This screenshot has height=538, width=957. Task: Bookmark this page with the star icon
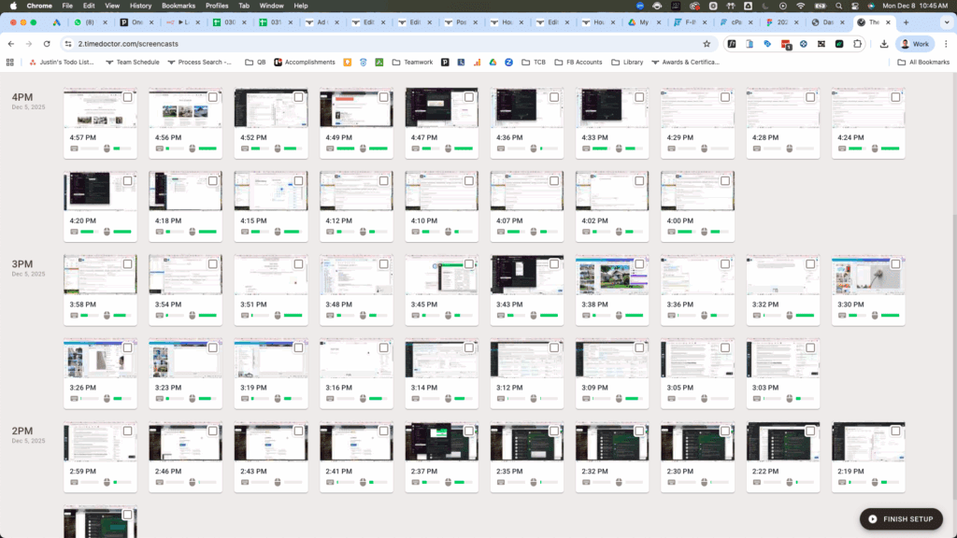pyautogui.click(x=707, y=44)
